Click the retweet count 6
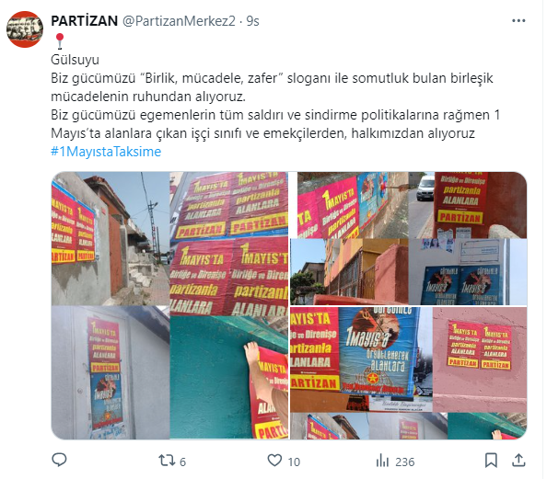Viewport: 547px width, 479px height. click(x=183, y=462)
